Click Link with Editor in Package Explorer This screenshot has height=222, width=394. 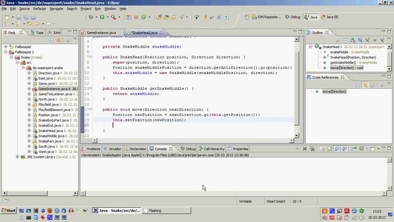pos(58,40)
